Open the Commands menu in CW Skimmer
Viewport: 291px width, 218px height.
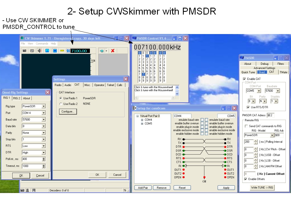pyautogui.click(x=42, y=44)
